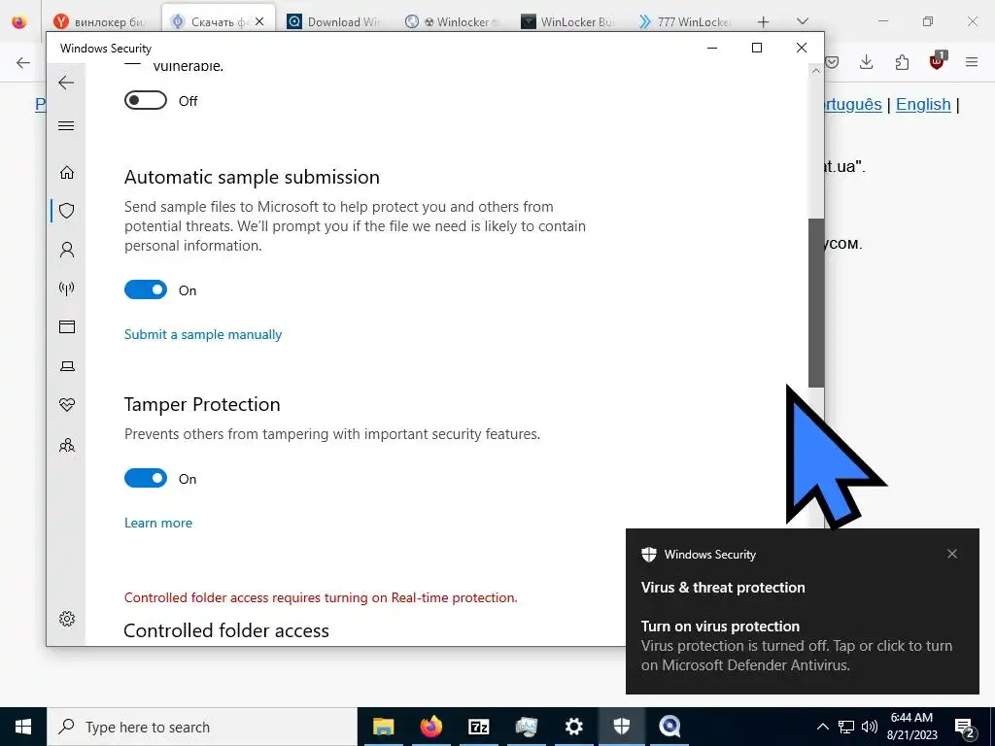Open Firefox extensions puzzle icon

[x=902, y=62]
